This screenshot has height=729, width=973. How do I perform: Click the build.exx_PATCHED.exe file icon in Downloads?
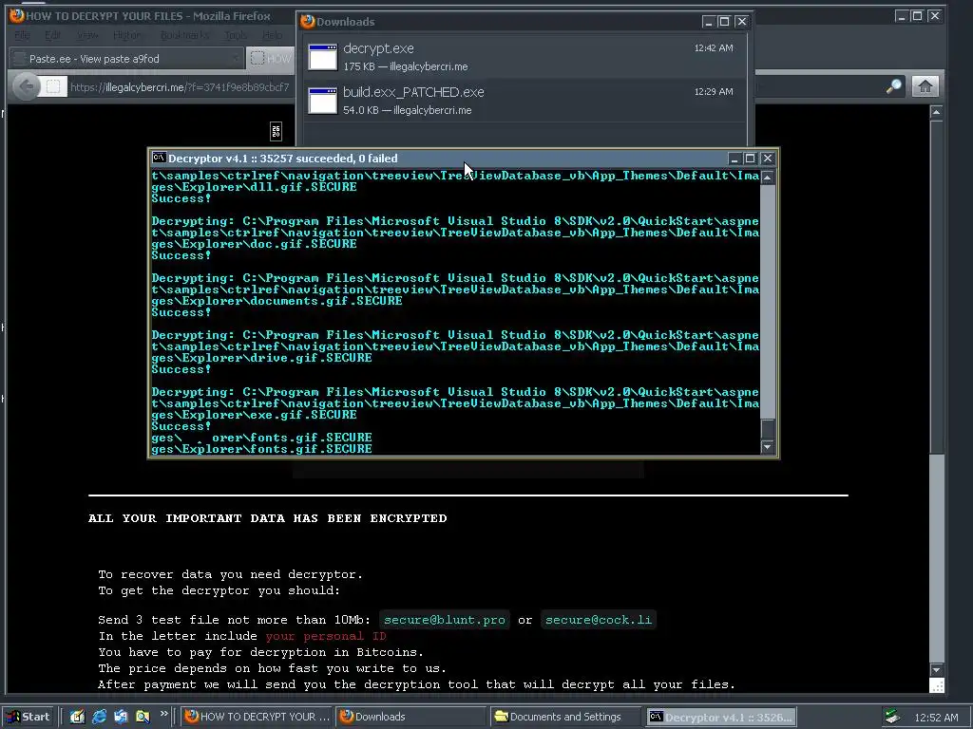pos(323,101)
